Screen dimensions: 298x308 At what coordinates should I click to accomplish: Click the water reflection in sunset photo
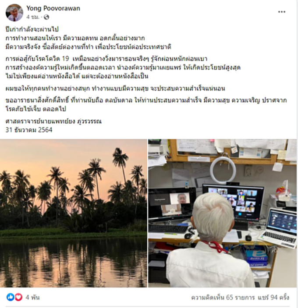pyautogui.click(x=74, y=263)
